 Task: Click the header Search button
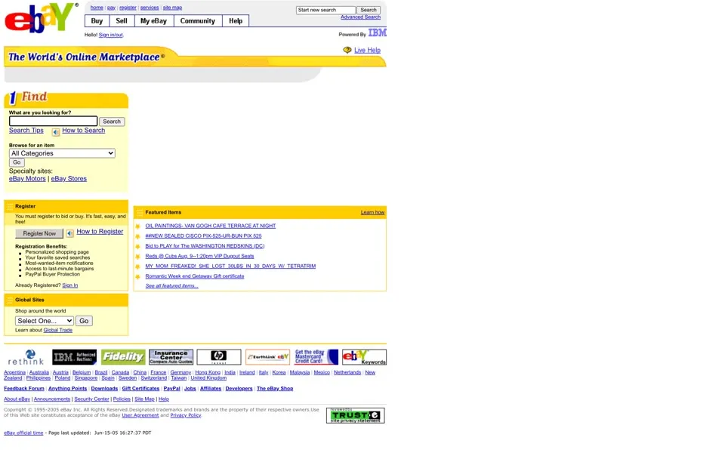click(369, 10)
